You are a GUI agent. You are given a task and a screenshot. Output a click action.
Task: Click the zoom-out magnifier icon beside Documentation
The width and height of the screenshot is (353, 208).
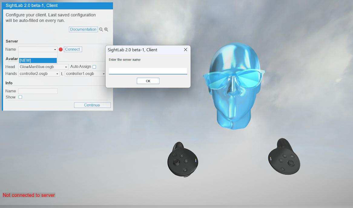(100, 29)
